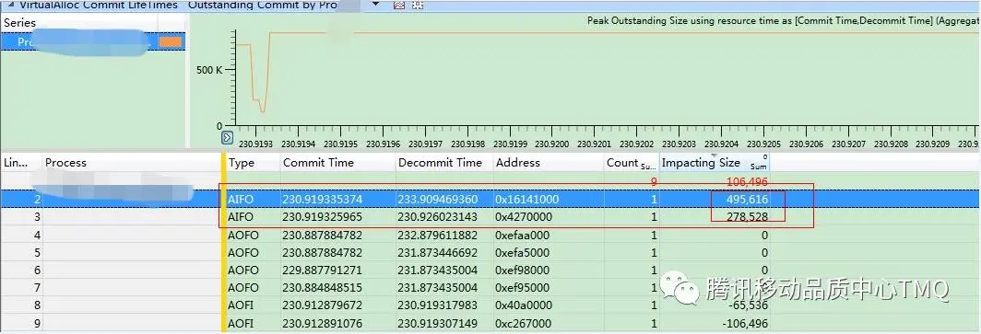Click address 0xefa5000
The width and height of the screenshot is (981, 334).
pyautogui.click(x=523, y=253)
